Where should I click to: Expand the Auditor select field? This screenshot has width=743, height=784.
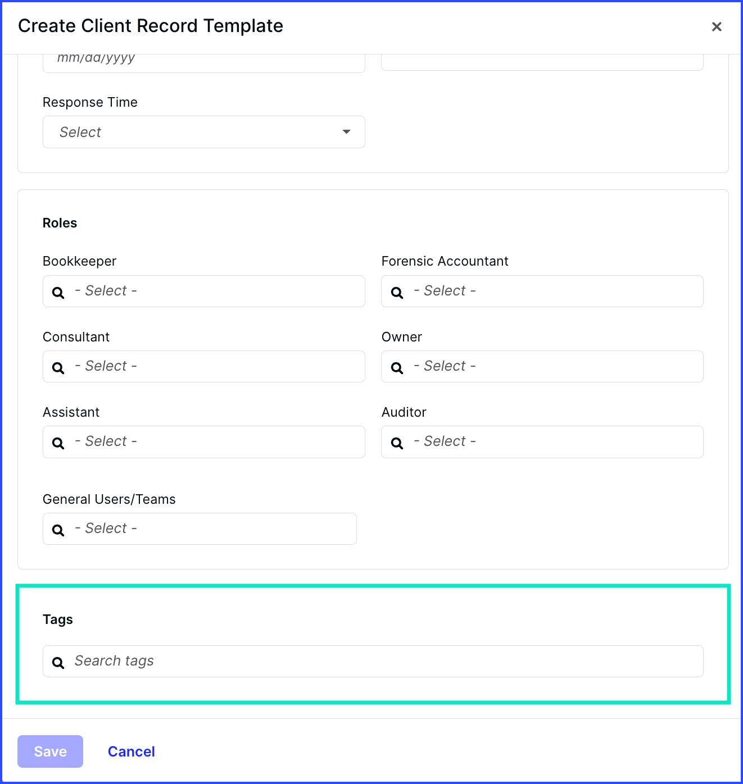pyautogui.click(x=542, y=441)
